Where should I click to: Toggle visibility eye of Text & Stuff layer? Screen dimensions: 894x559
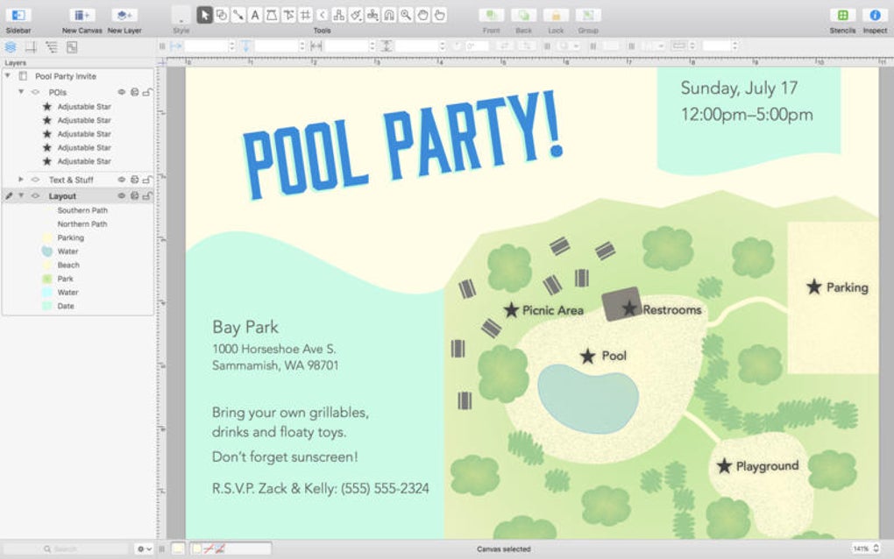(122, 180)
